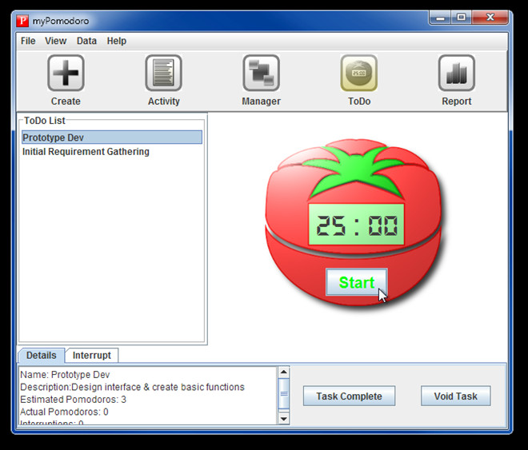528x450 pixels.
Task: Click the 25:00 timer display
Action: click(x=356, y=225)
